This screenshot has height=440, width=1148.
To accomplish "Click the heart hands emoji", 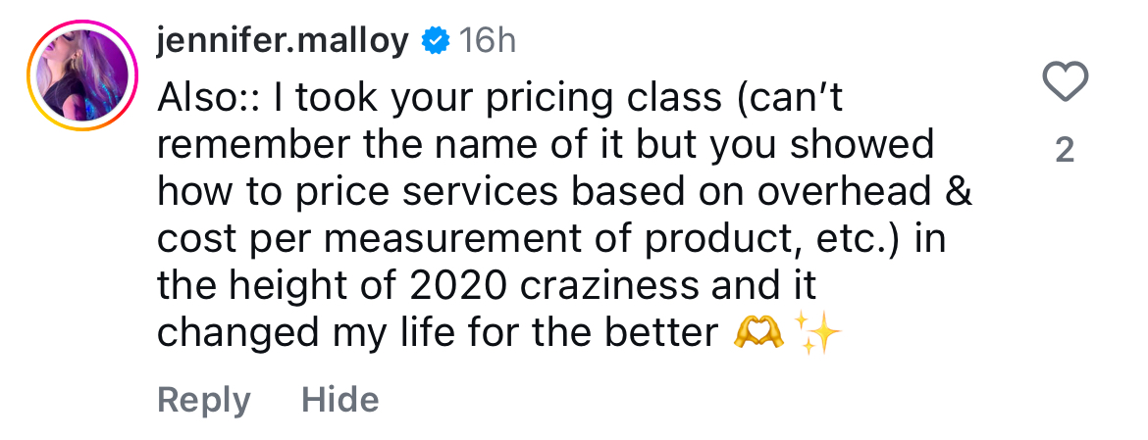I will tap(757, 334).
